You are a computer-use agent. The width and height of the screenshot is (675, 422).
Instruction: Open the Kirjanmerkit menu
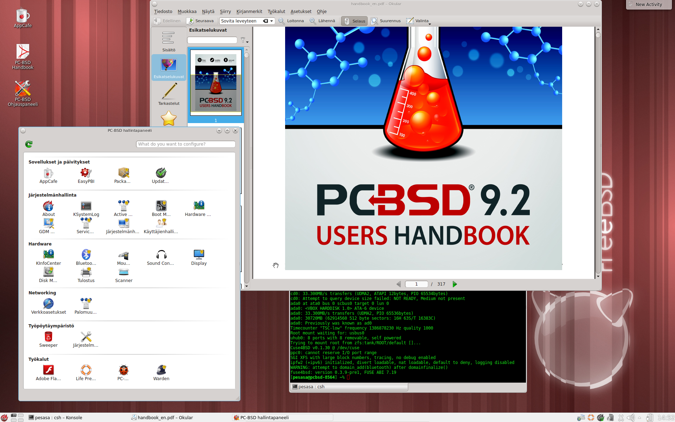coord(249,12)
